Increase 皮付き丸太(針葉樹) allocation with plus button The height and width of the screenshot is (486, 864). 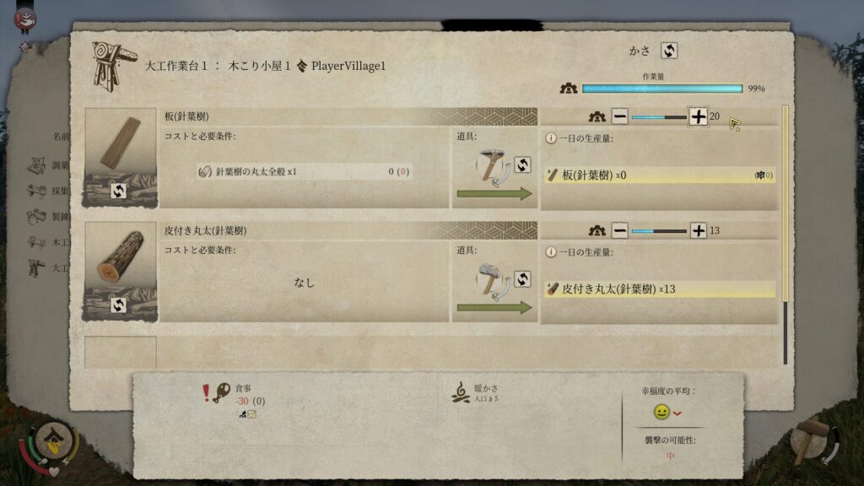coord(698,231)
